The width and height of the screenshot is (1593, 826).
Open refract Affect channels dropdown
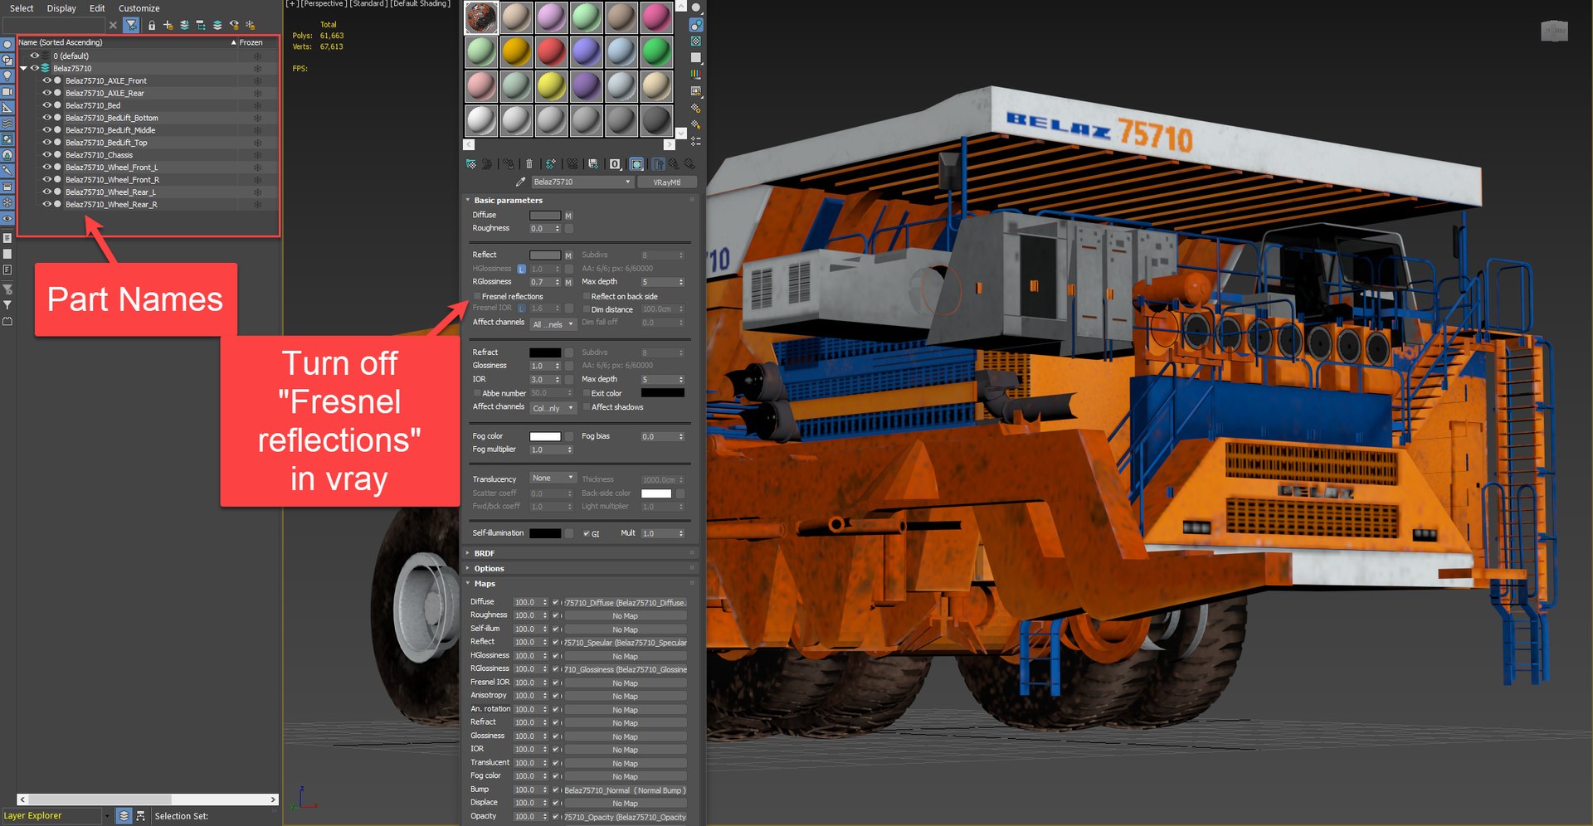pos(553,408)
